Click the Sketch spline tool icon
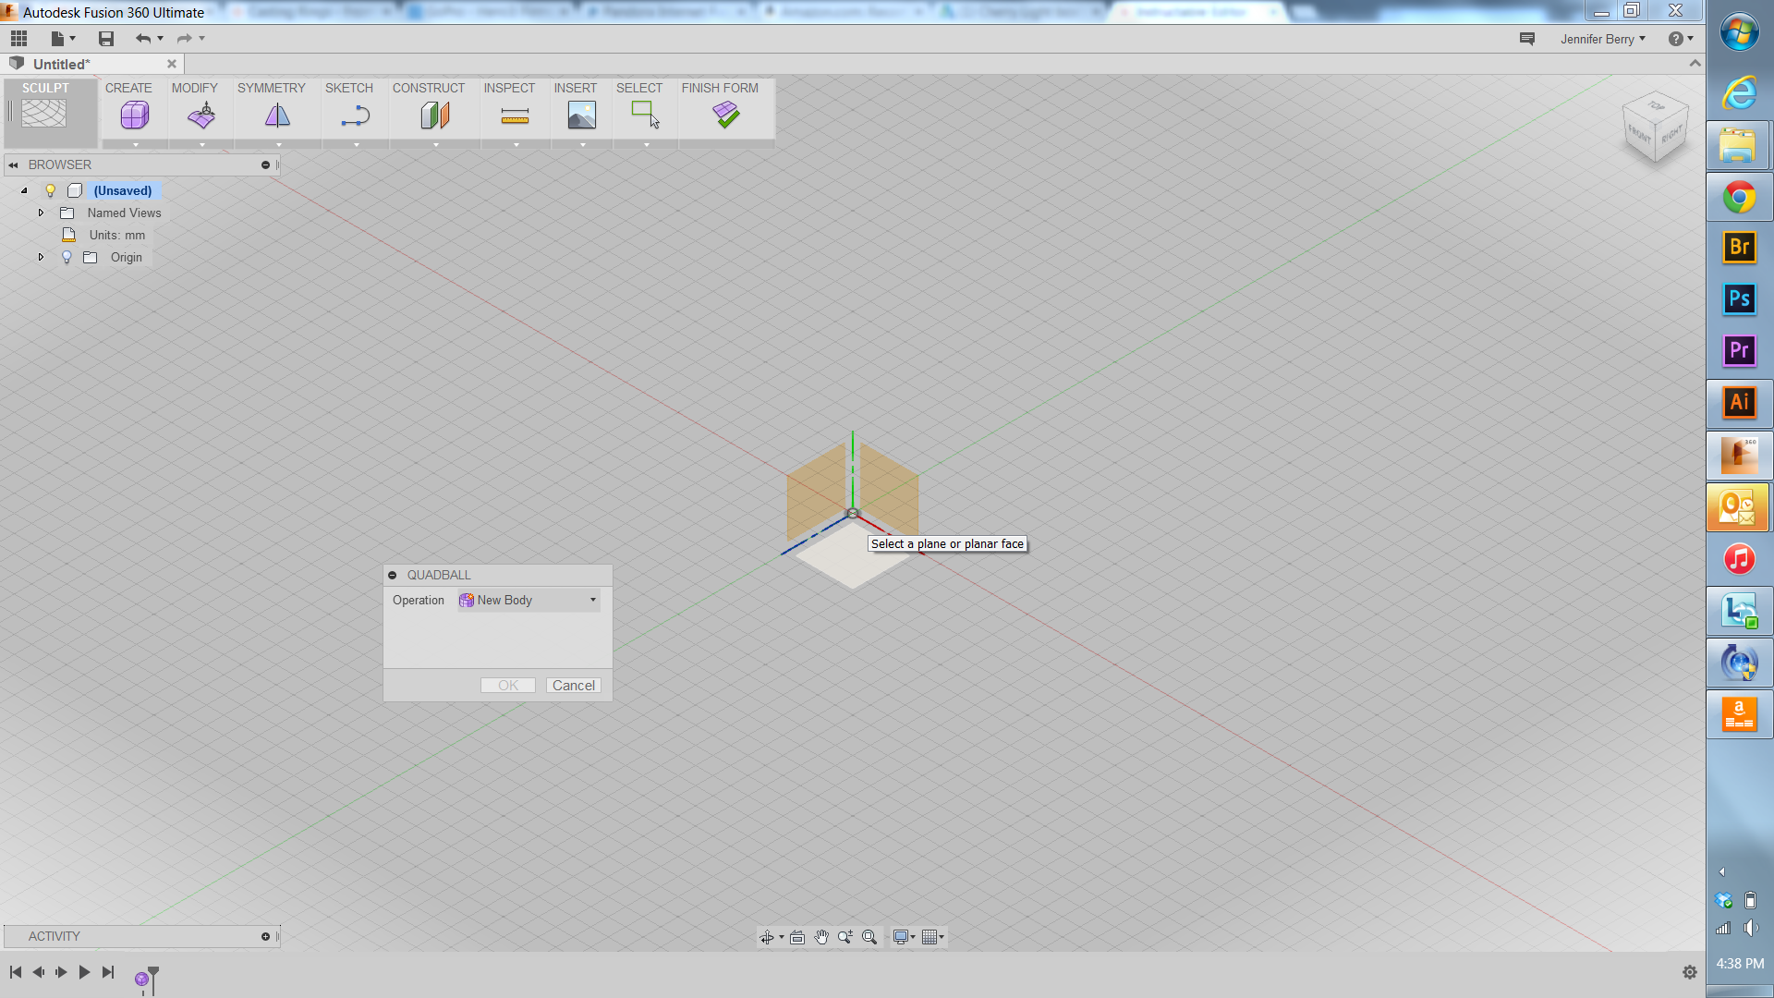 (x=354, y=115)
